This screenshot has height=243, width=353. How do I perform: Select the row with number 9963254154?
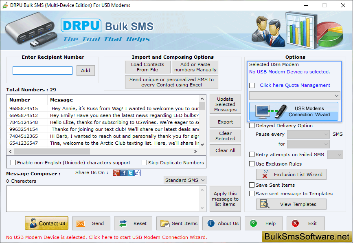tap(103, 129)
